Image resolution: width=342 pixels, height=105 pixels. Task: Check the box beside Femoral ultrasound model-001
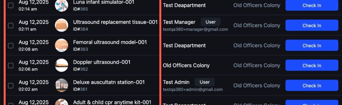pos(11,46)
